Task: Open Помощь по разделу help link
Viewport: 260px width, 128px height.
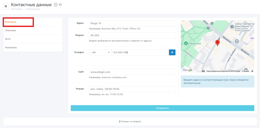Action: pyautogui.click(x=130, y=121)
